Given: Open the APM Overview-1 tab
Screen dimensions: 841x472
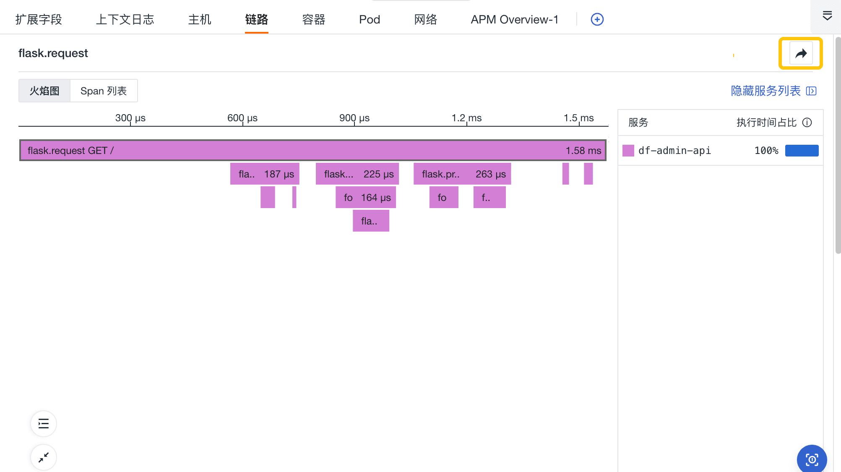Looking at the screenshot, I should [514, 20].
